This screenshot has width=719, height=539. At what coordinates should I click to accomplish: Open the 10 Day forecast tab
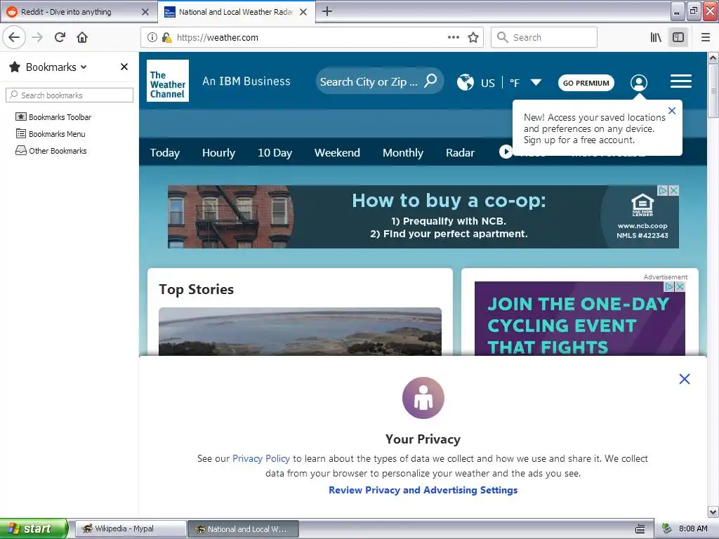tap(275, 152)
